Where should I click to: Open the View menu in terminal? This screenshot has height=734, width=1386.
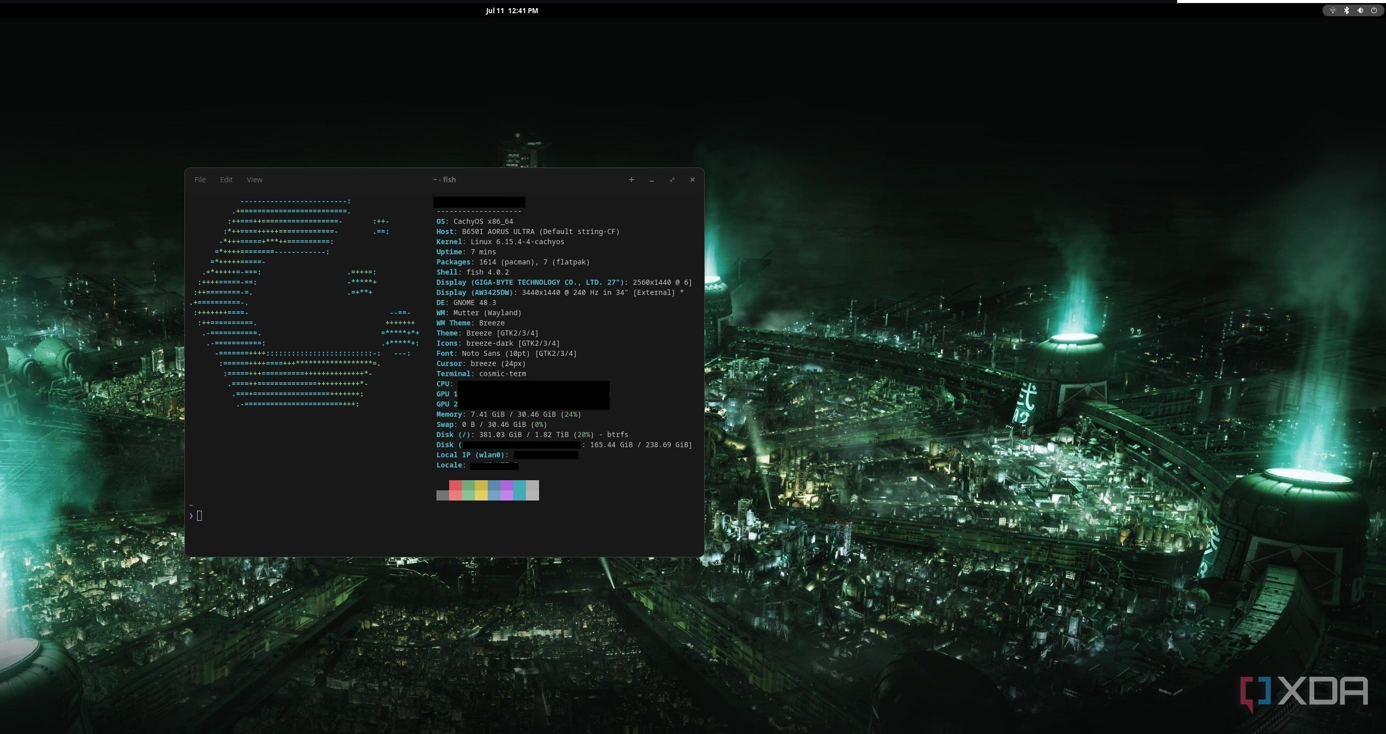[255, 180]
